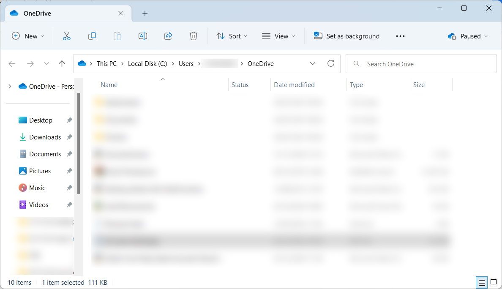
Task: Open Documents from quick access
Action: point(45,154)
